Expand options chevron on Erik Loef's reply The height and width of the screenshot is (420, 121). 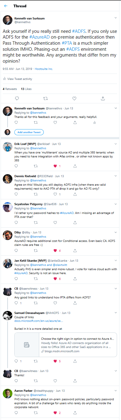pos(115,144)
